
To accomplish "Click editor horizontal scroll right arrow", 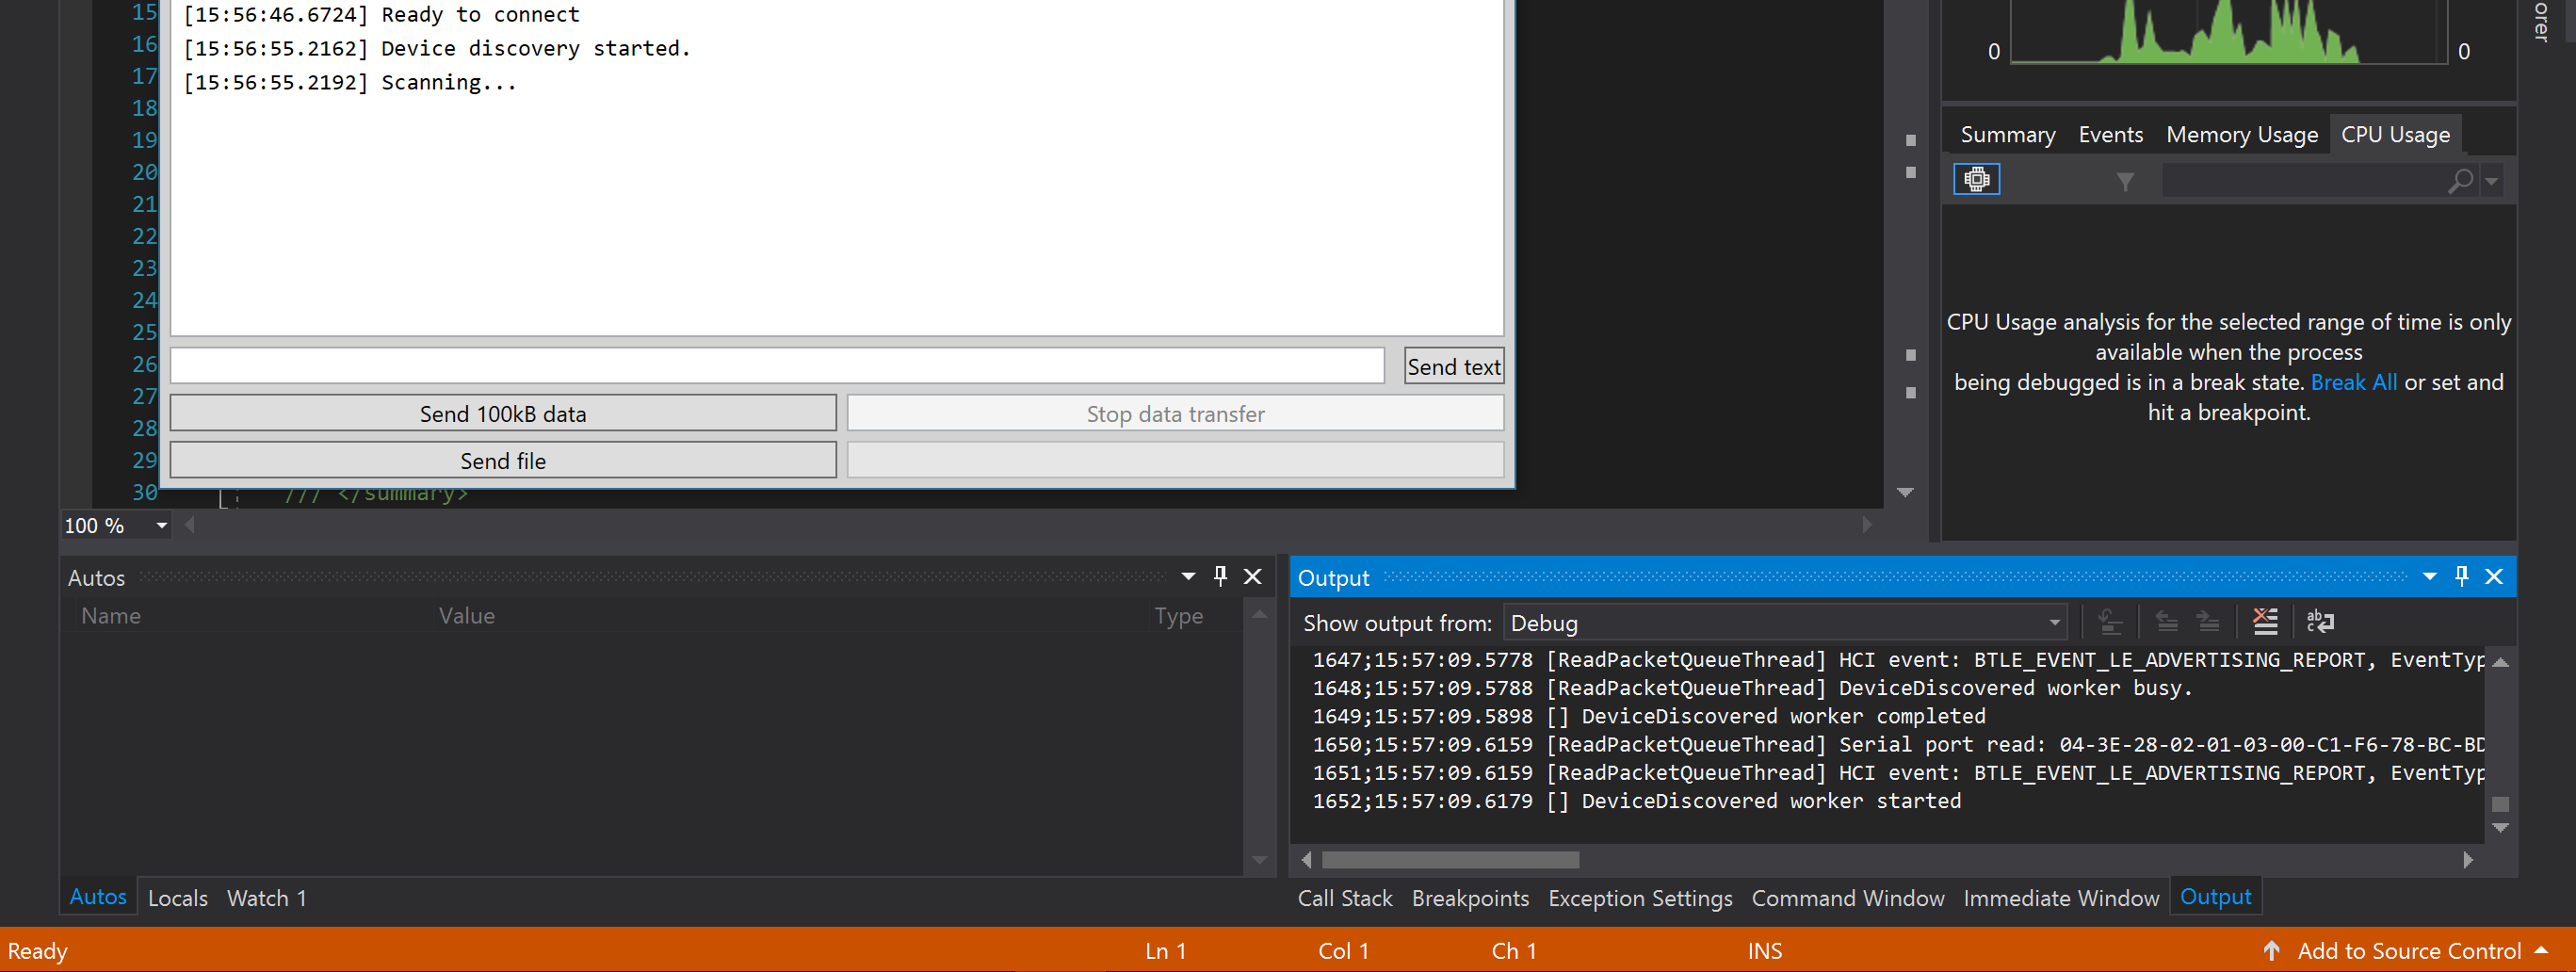I will 1866,525.
